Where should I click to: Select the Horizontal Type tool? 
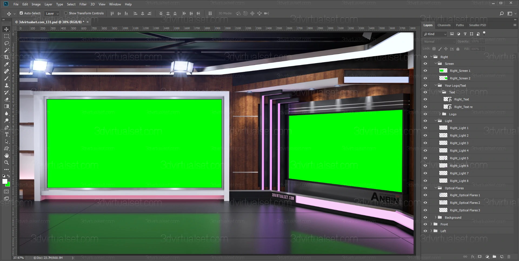6,134
